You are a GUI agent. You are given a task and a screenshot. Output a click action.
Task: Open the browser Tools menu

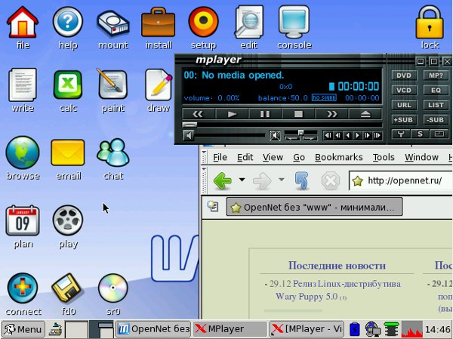(384, 157)
